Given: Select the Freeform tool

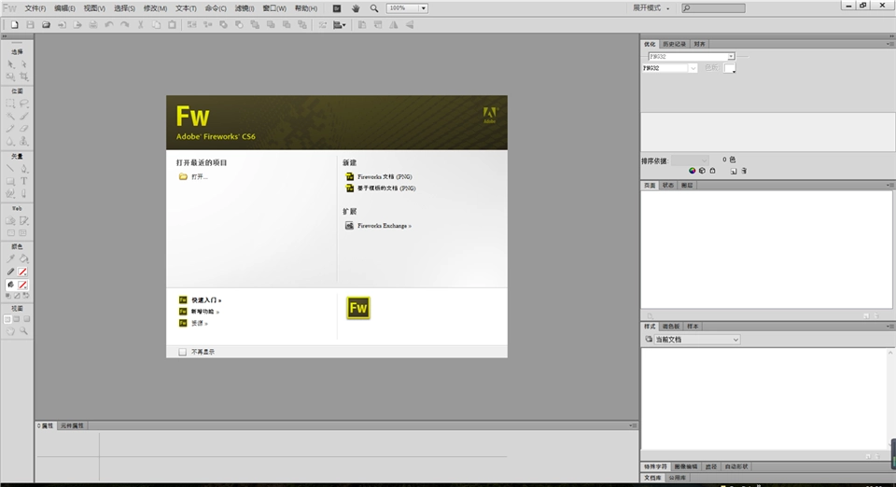Looking at the screenshot, I should coord(11,194).
